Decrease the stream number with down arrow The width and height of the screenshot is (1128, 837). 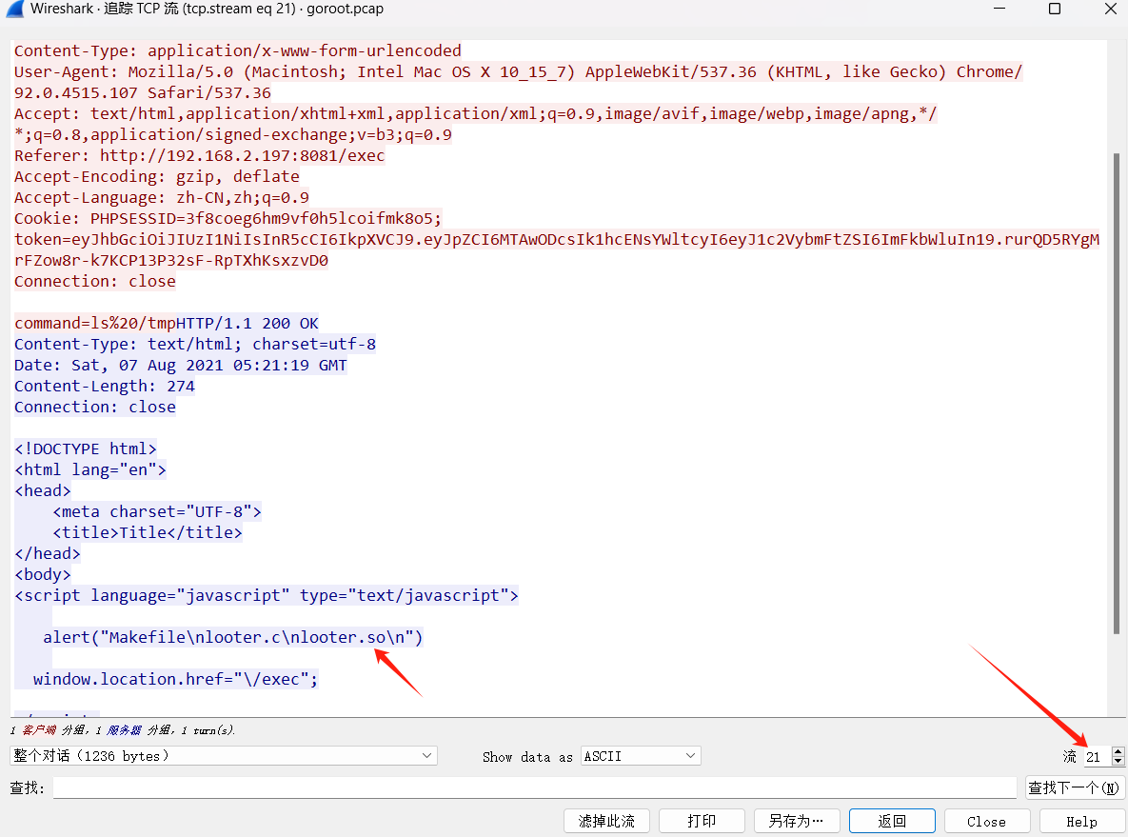pyautogui.click(x=1118, y=761)
